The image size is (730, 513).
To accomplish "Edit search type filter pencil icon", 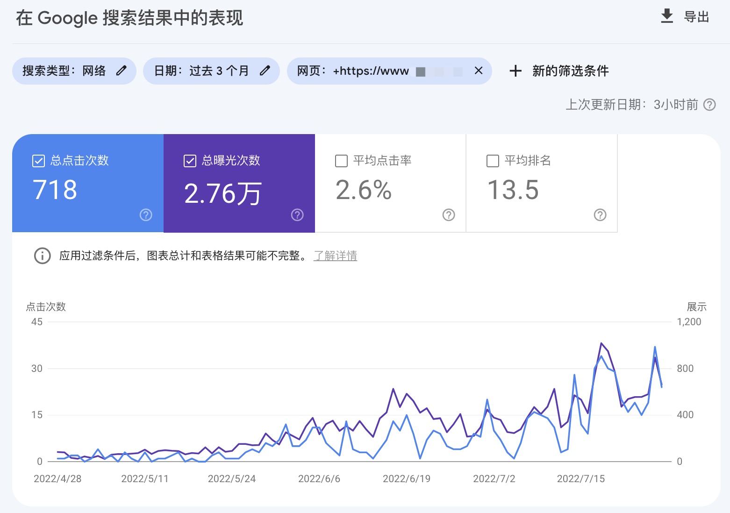I will tap(122, 71).
